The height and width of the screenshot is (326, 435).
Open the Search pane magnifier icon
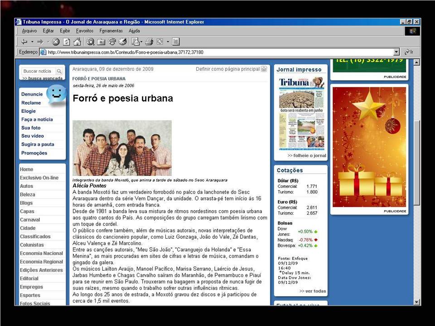coord(91,42)
